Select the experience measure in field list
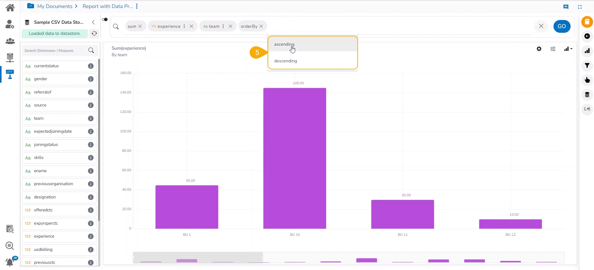This screenshot has width=594, height=270. tap(59, 236)
